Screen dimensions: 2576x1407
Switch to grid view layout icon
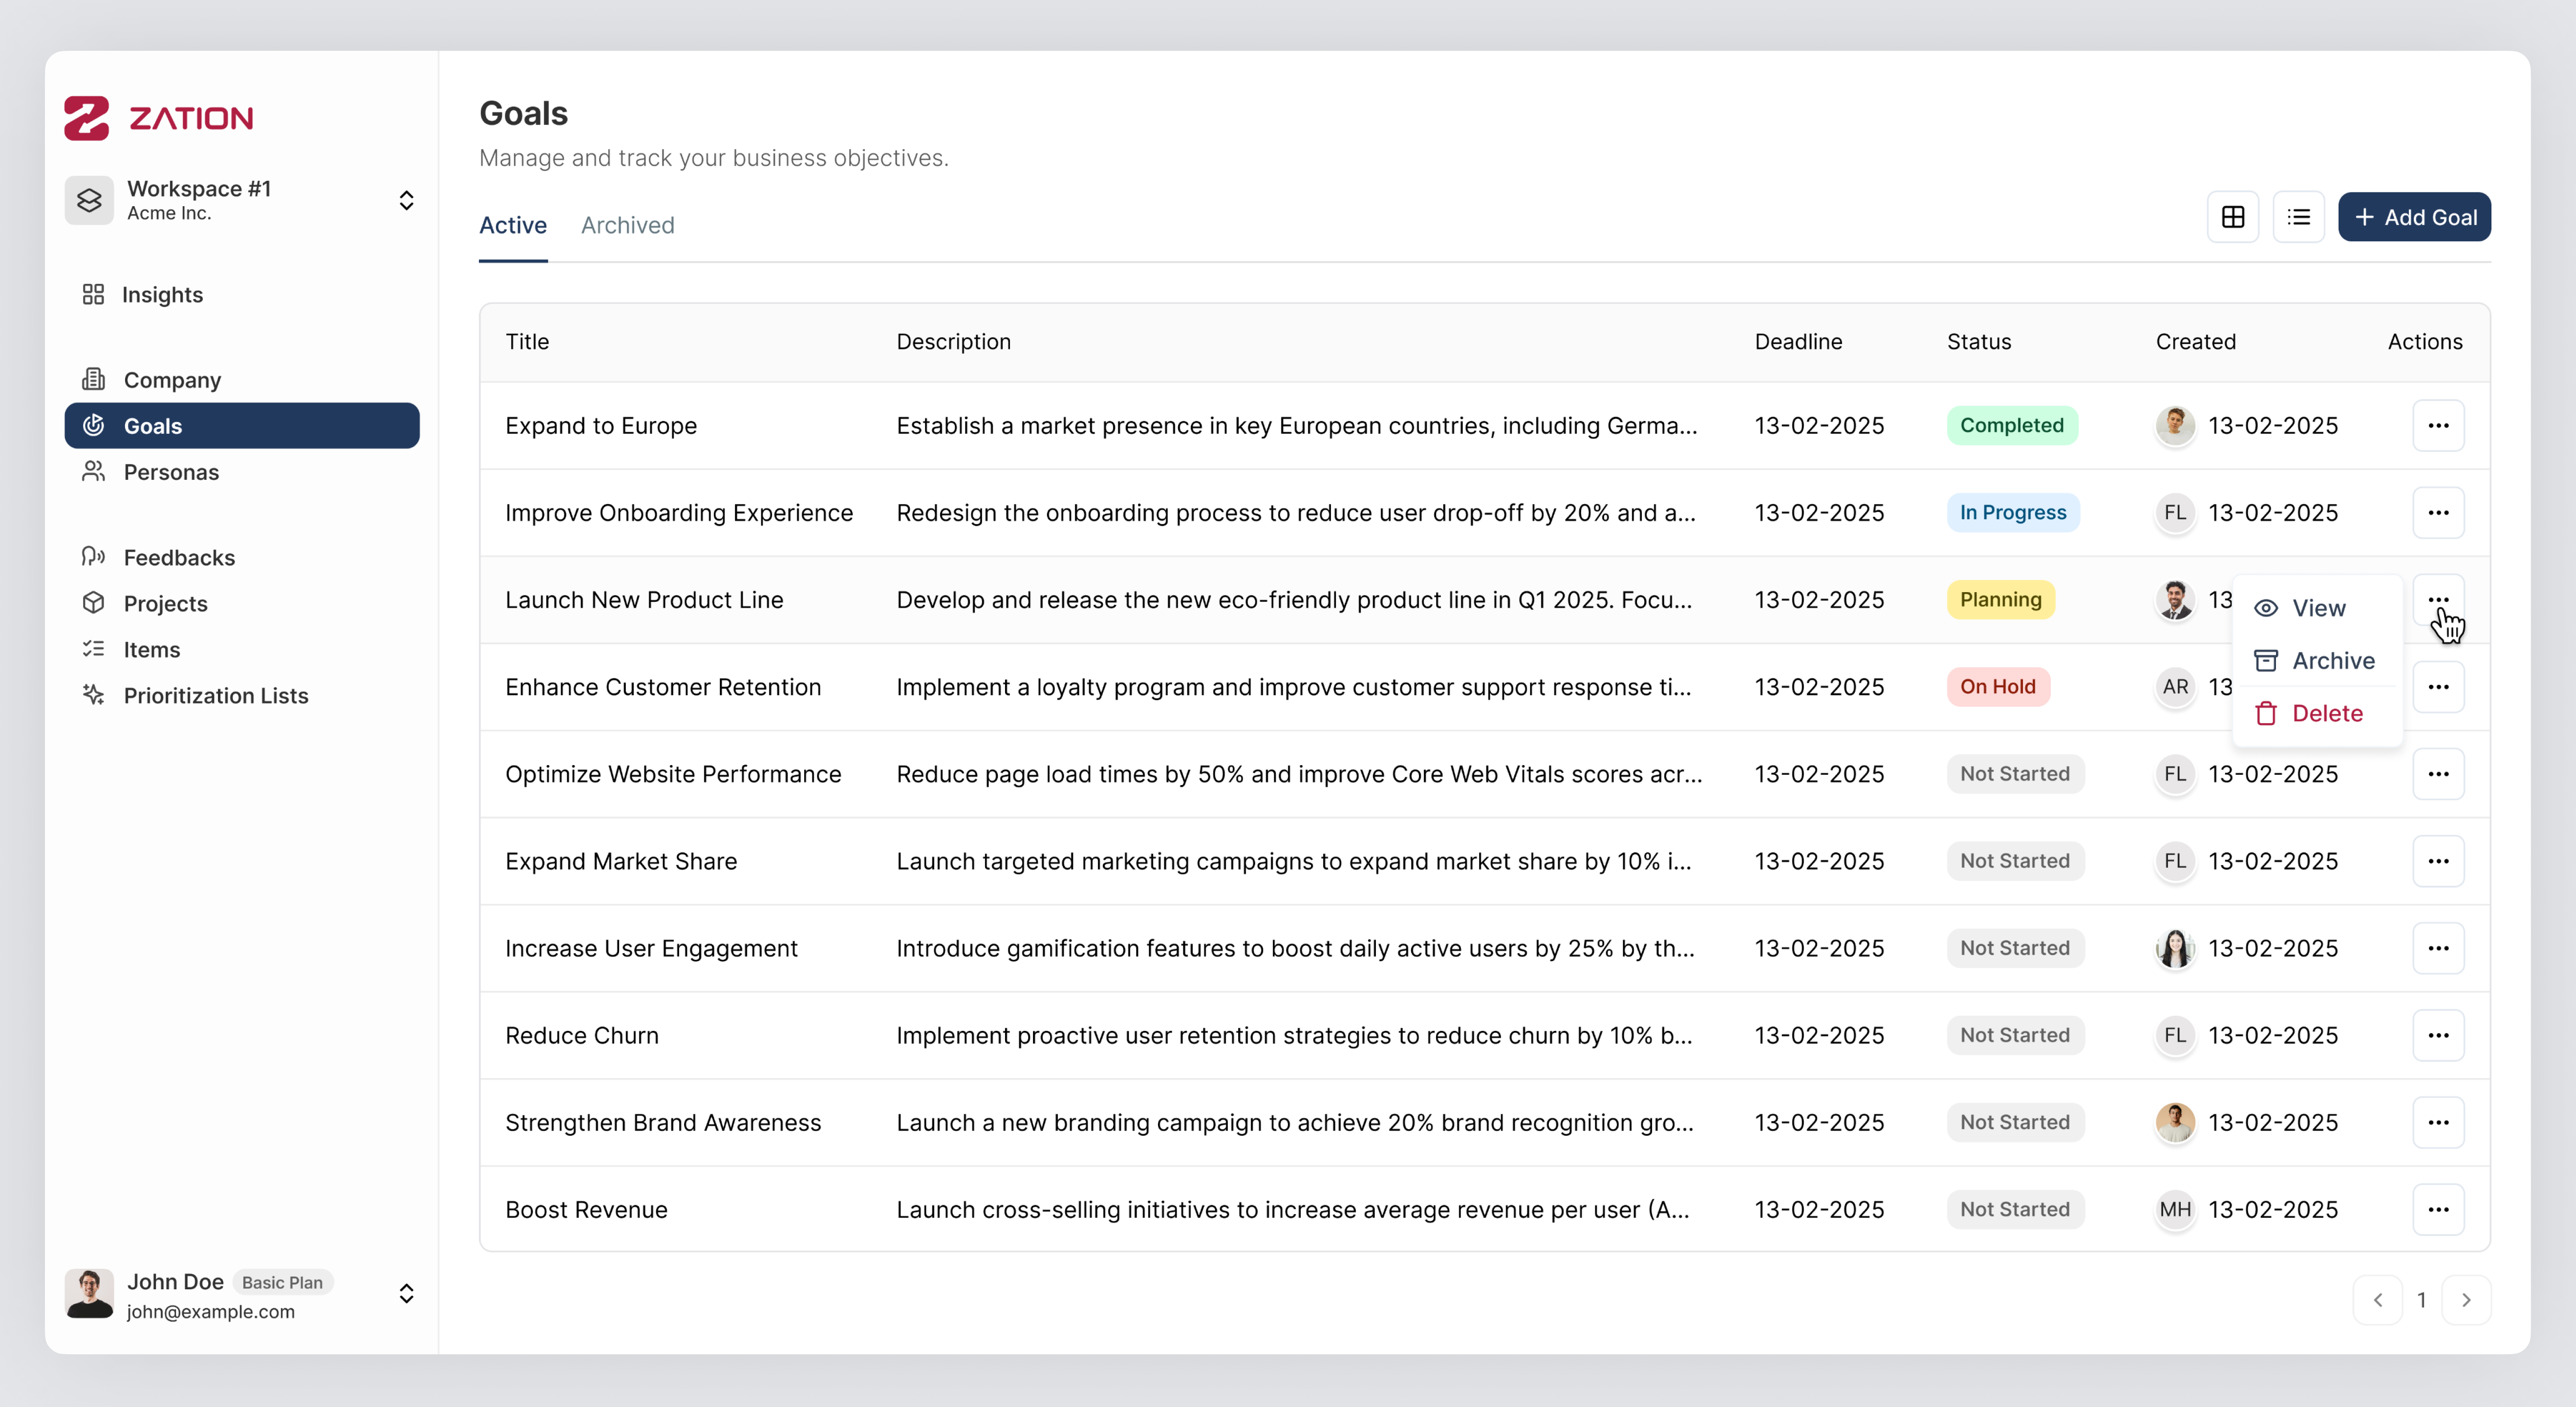tap(2232, 217)
